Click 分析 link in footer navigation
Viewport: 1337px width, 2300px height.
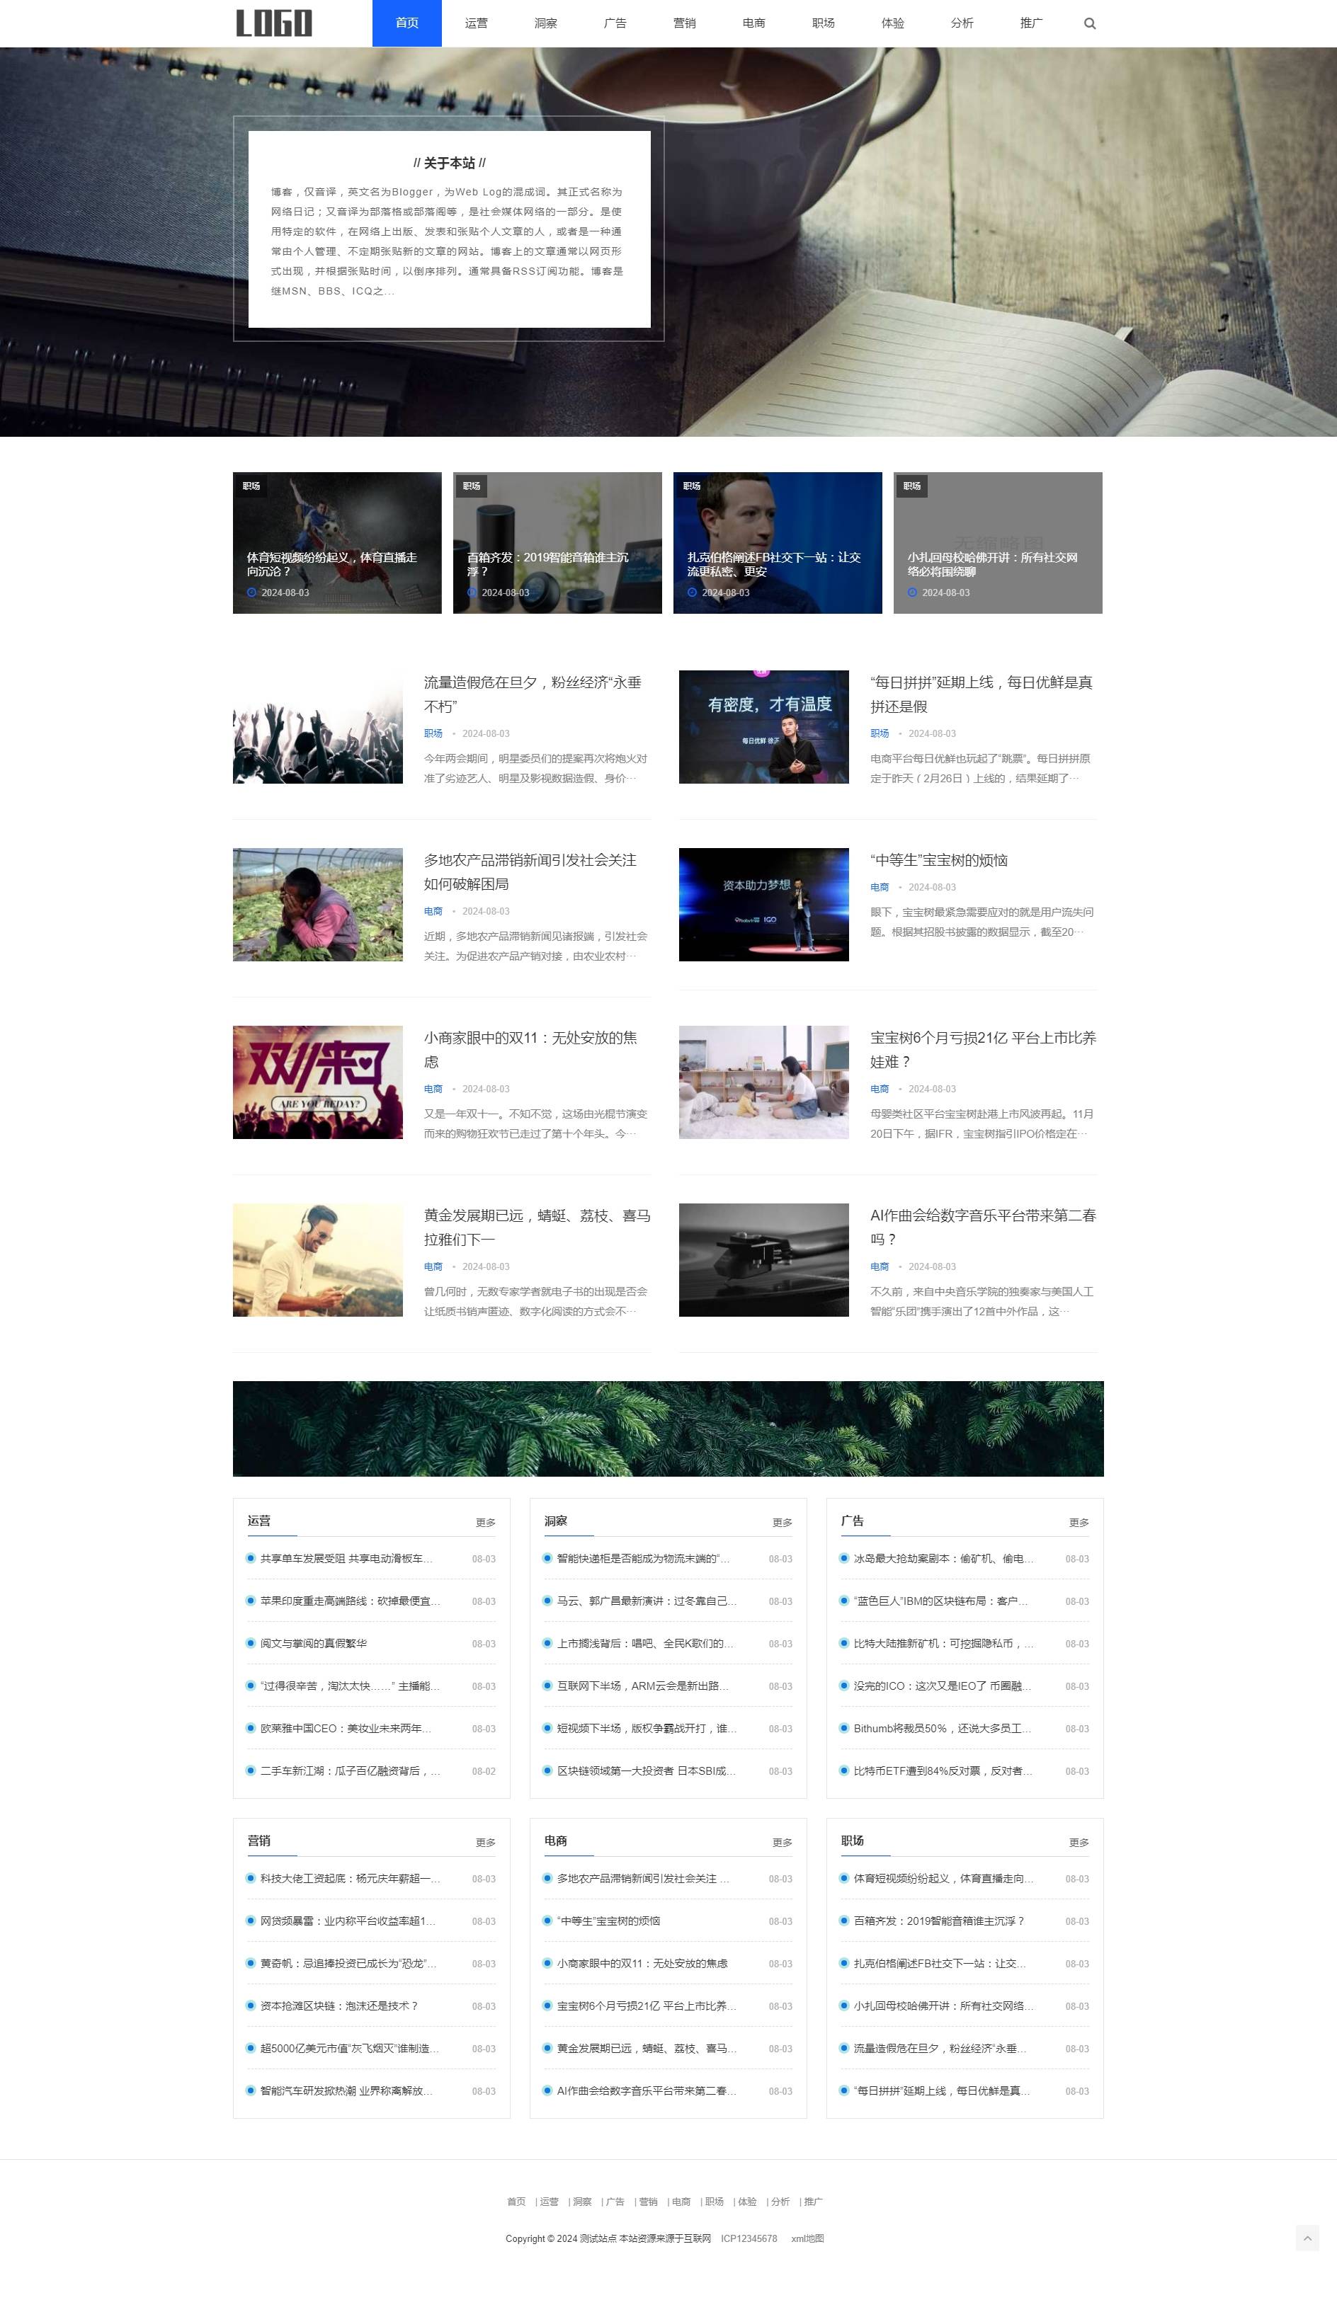[x=780, y=2202]
